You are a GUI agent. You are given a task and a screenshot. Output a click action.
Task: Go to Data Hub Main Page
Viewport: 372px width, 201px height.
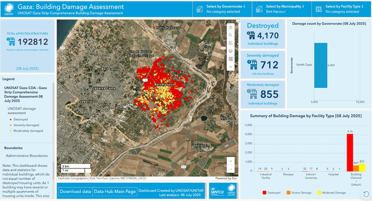[115, 192]
